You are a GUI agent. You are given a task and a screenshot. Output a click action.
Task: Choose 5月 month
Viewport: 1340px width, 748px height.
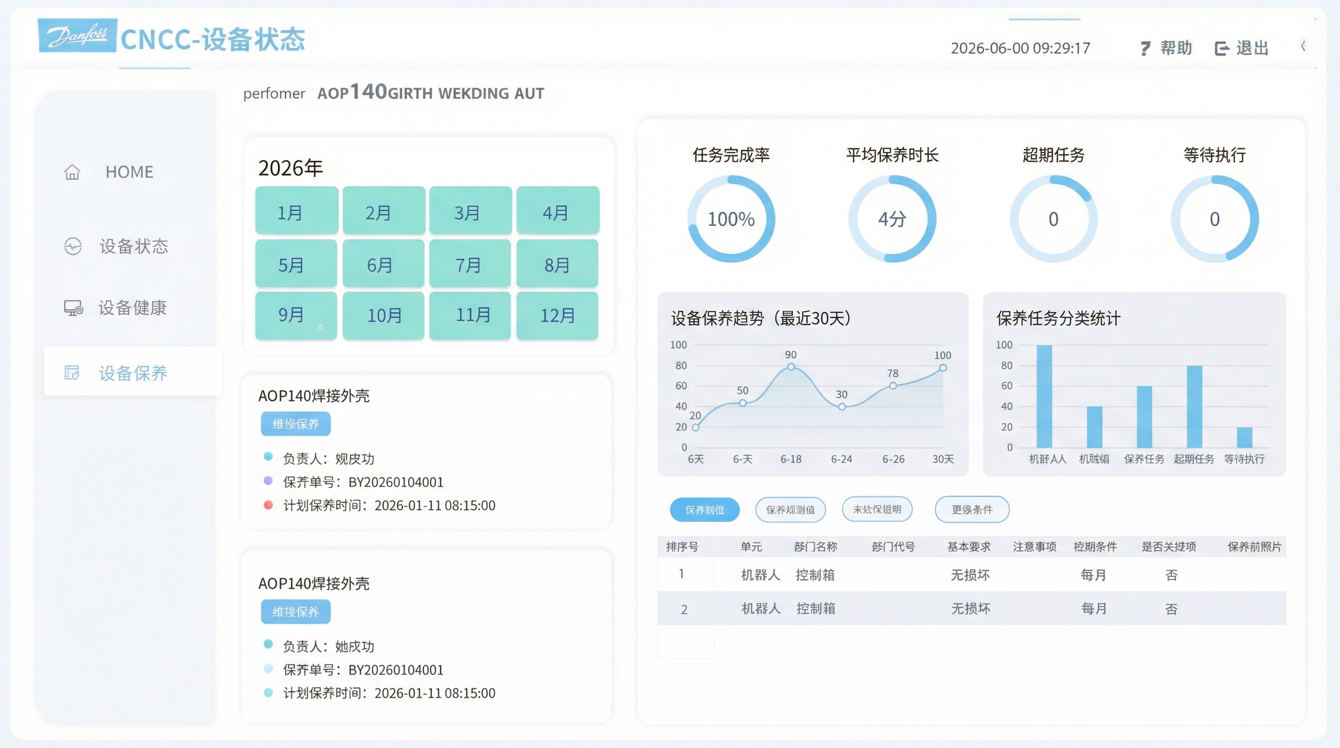click(x=297, y=263)
